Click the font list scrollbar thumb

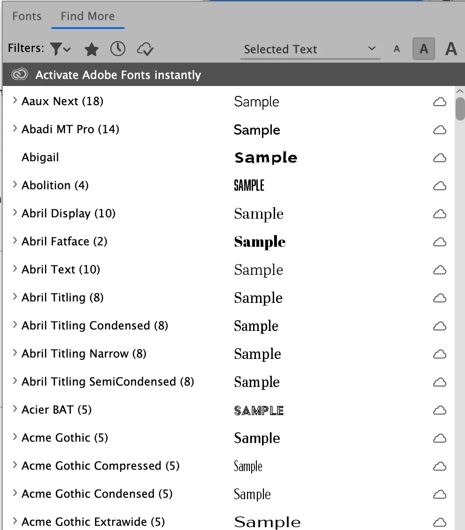pos(460,109)
